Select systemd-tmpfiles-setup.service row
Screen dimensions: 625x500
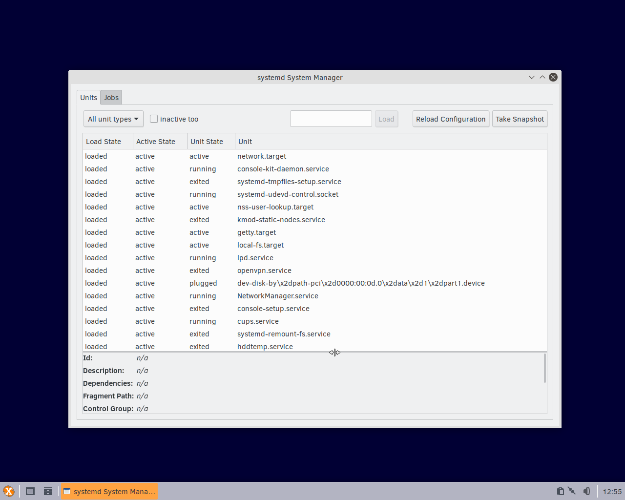(x=315, y=182)
